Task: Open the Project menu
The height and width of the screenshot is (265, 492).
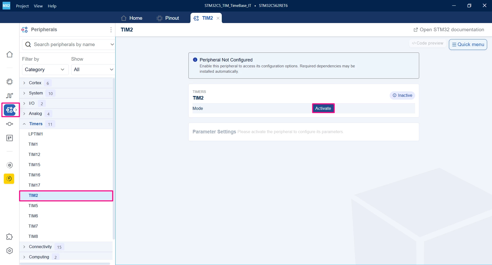Action: pos(22,6)
